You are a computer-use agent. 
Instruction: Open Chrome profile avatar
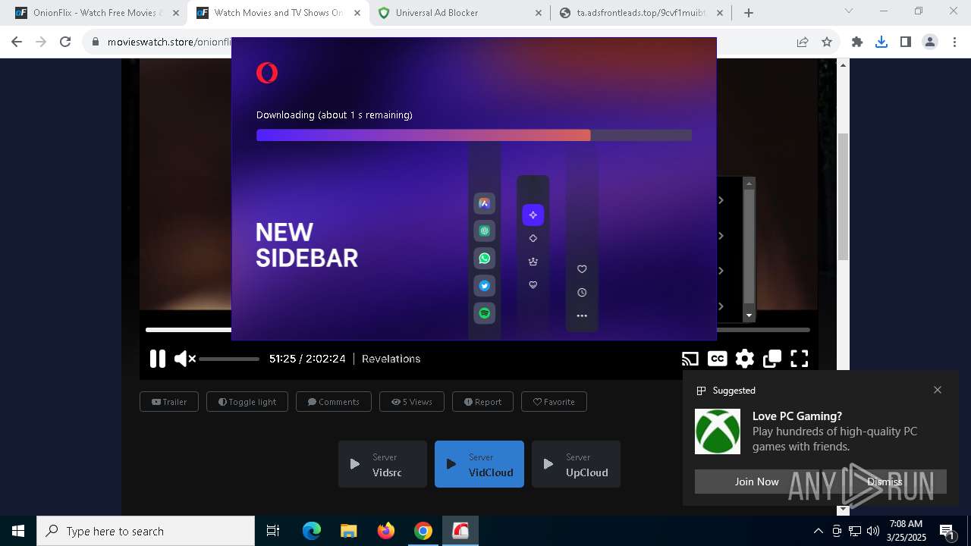[930, 42]
